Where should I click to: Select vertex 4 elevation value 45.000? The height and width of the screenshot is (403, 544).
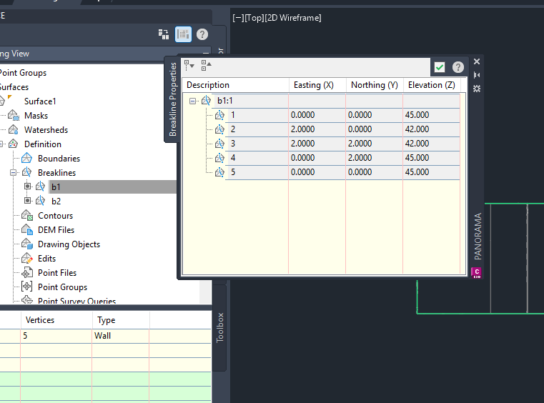pyautogui.click(x=431, y=158)
